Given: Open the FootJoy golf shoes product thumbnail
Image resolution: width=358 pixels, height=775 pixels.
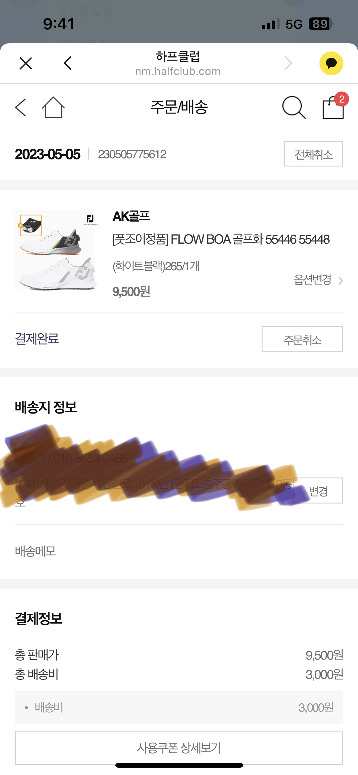Looking at the screenshot, I should click(x=56, y=249).
